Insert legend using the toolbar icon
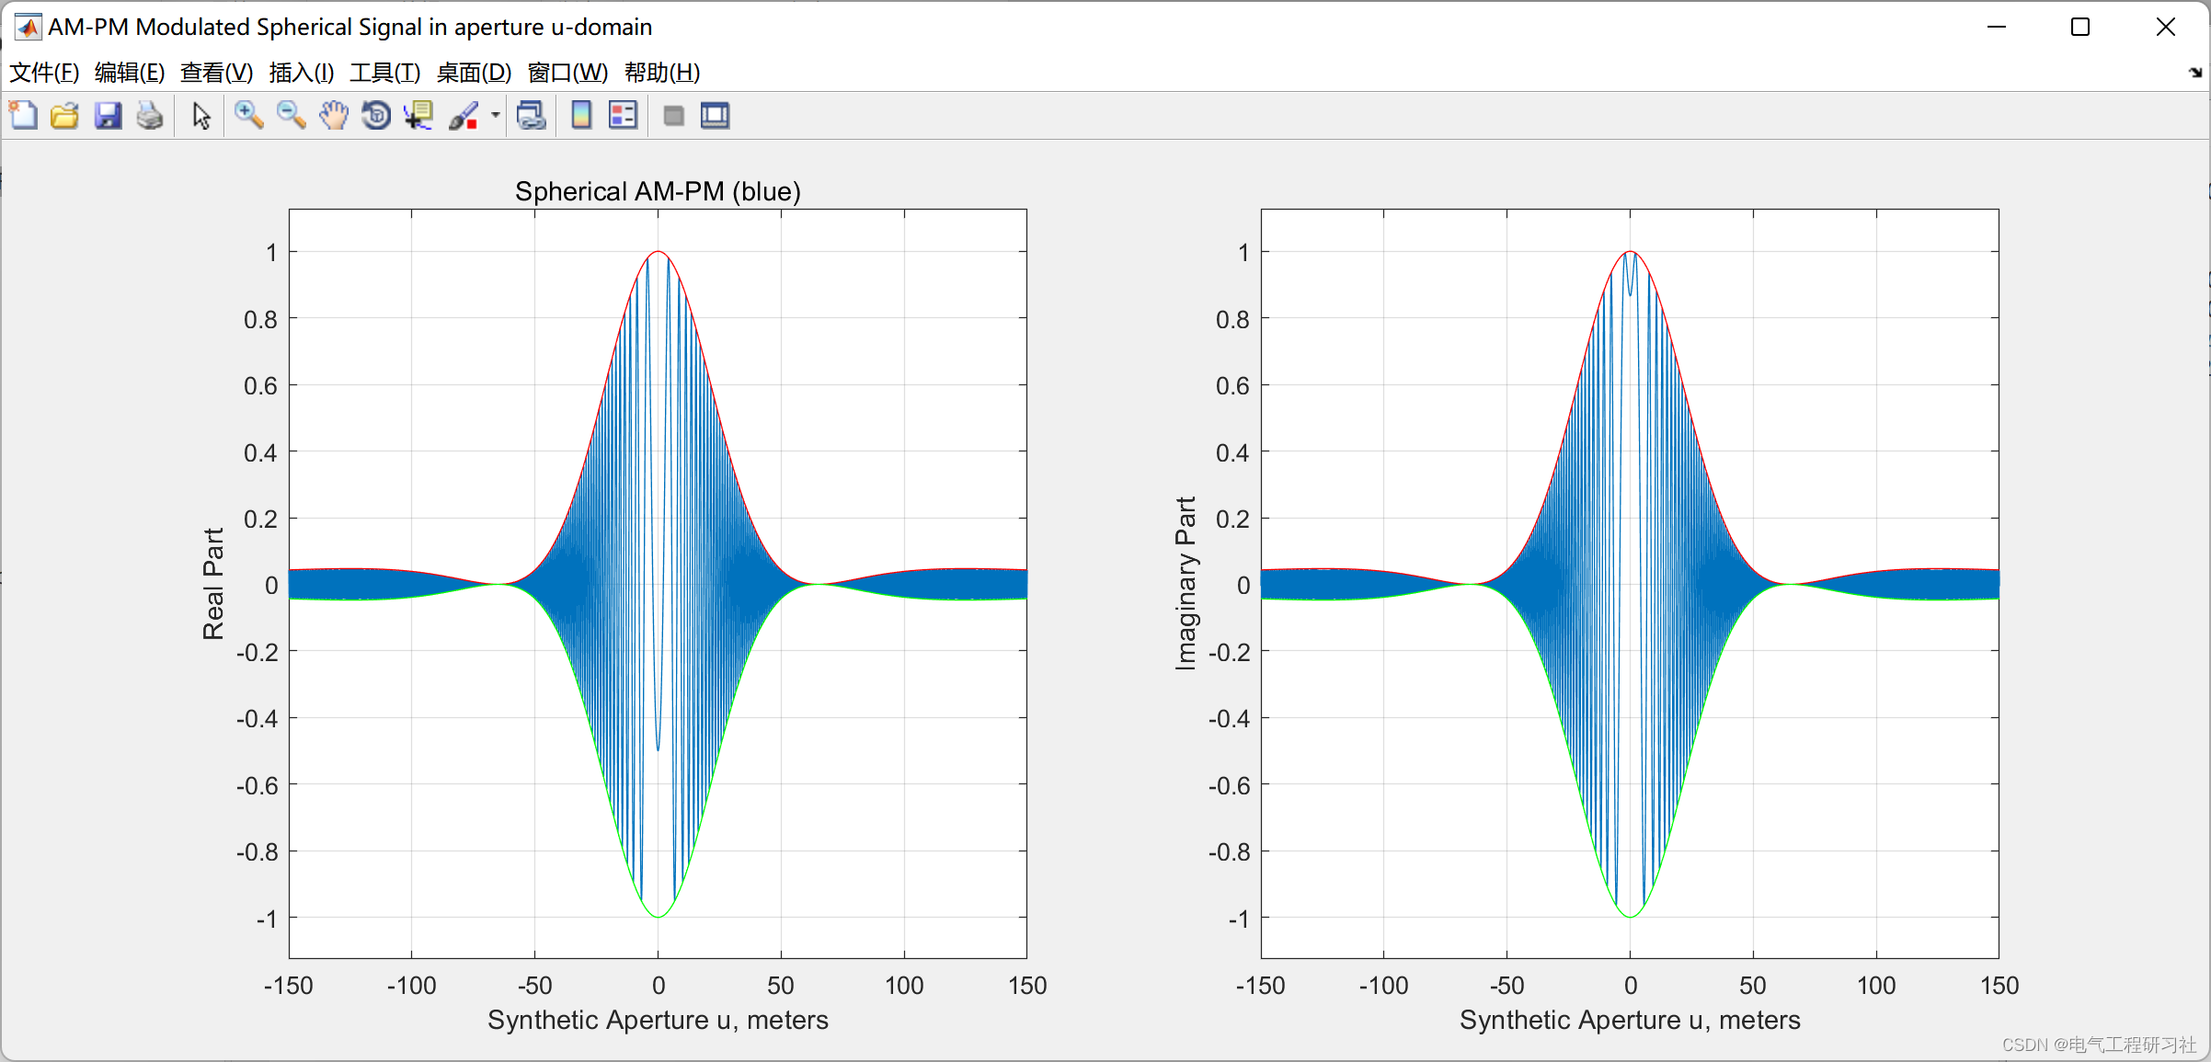The height and width of the screenshot is (1062, 2211). point(623,116)
